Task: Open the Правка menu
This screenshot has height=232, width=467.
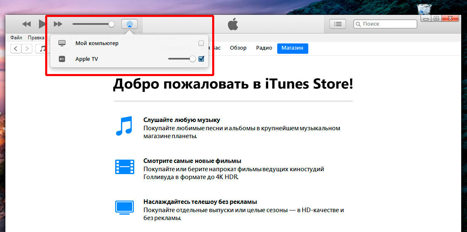Action: click(36, 38)
